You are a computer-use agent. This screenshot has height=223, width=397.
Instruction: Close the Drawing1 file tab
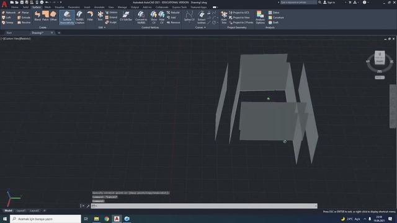pos(52,33)
